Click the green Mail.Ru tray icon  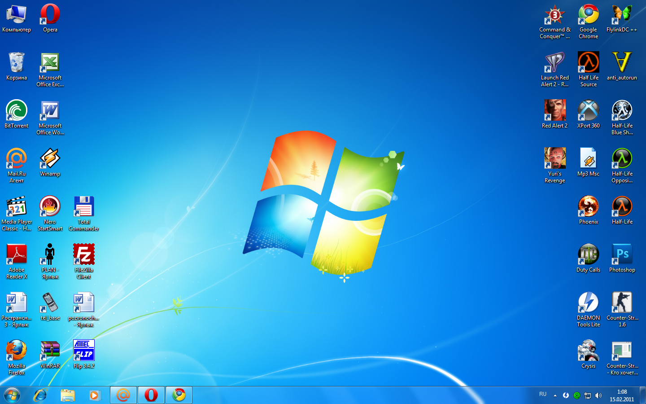(577, 395)
